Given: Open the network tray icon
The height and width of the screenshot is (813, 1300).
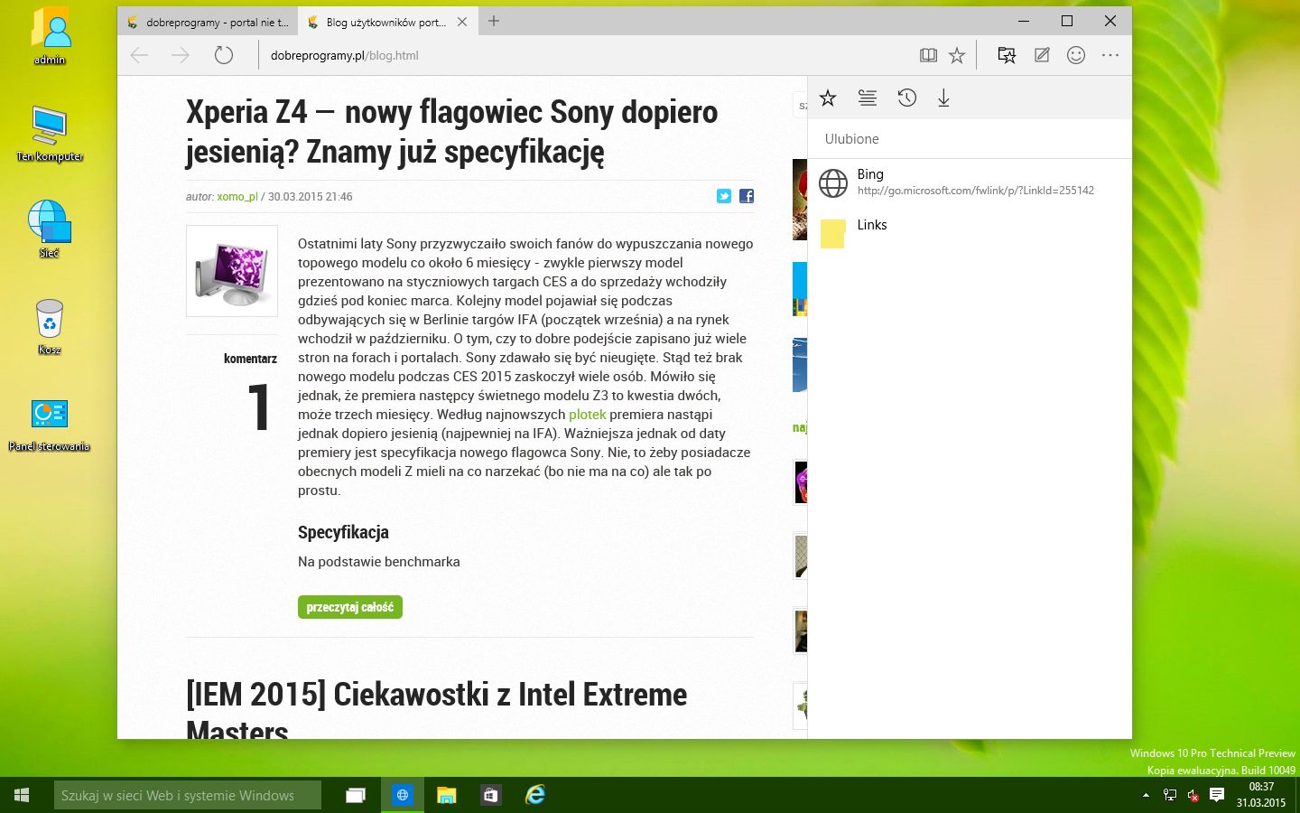Looking at the screenshot, I should [1170, 795].
